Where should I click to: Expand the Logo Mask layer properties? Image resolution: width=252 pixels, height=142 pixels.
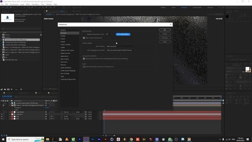click(10, 112)
